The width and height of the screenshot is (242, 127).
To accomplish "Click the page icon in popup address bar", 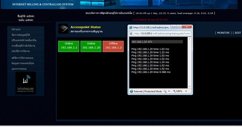I will (131, 33).
